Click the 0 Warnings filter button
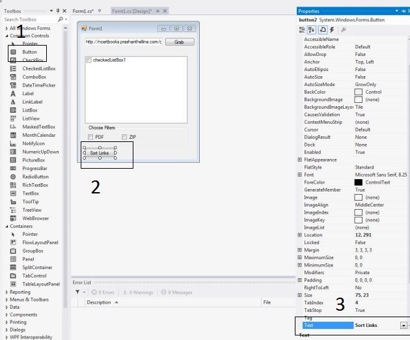410x340 pixels. [x=138, y=292]
